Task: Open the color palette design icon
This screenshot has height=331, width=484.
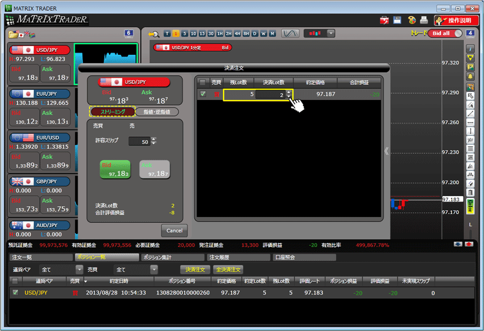Action: (x=412, y=20)
